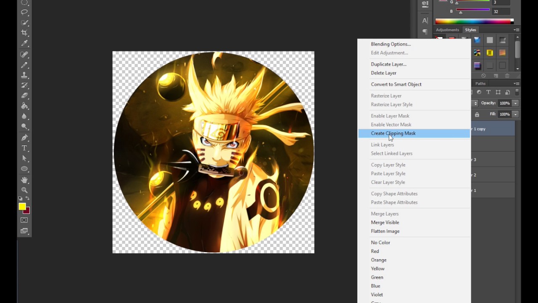Select the Eraser tool
The height and width of the screenshot is (303, 538).
pyautogui.click(x=24, y=96)
